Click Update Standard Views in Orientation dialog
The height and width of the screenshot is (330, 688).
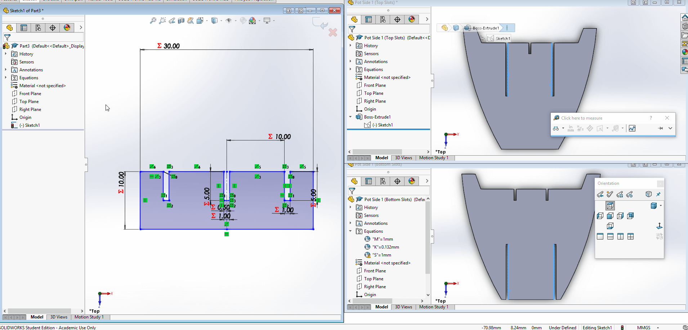point(620,195)
